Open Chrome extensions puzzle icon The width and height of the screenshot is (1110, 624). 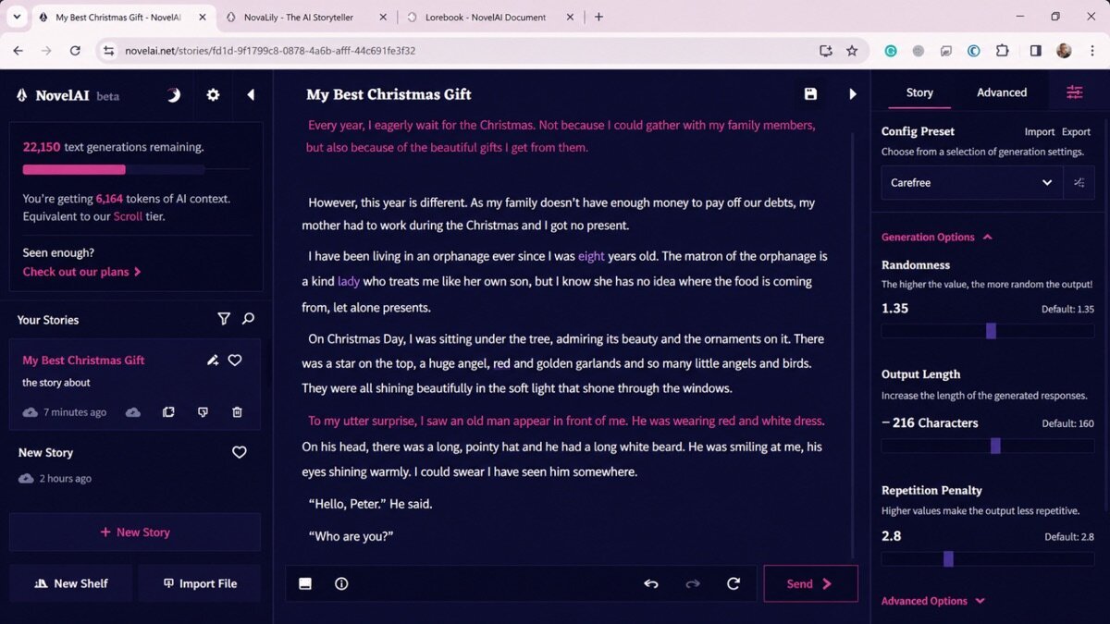[1002, 51]
